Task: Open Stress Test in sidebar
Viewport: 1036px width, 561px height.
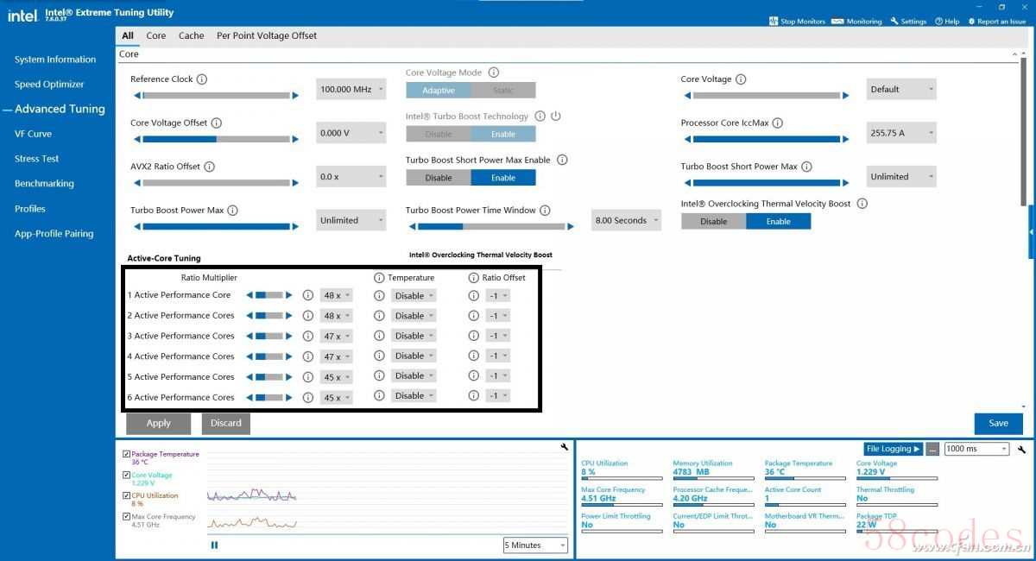Action: [37, 159]
